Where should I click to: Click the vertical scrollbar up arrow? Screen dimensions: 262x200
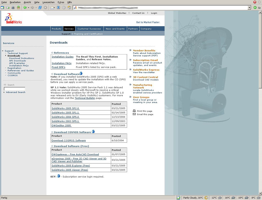[x=260, y=12]
